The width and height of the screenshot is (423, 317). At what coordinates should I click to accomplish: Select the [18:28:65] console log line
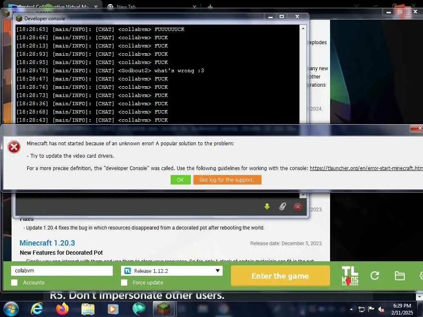(100, 29)
